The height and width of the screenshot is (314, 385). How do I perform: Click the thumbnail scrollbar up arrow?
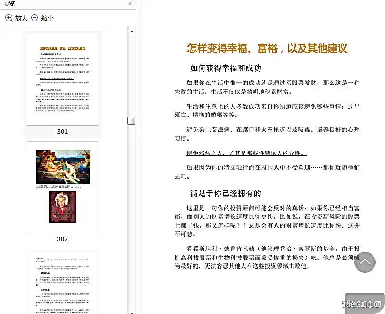coord(132,31)
